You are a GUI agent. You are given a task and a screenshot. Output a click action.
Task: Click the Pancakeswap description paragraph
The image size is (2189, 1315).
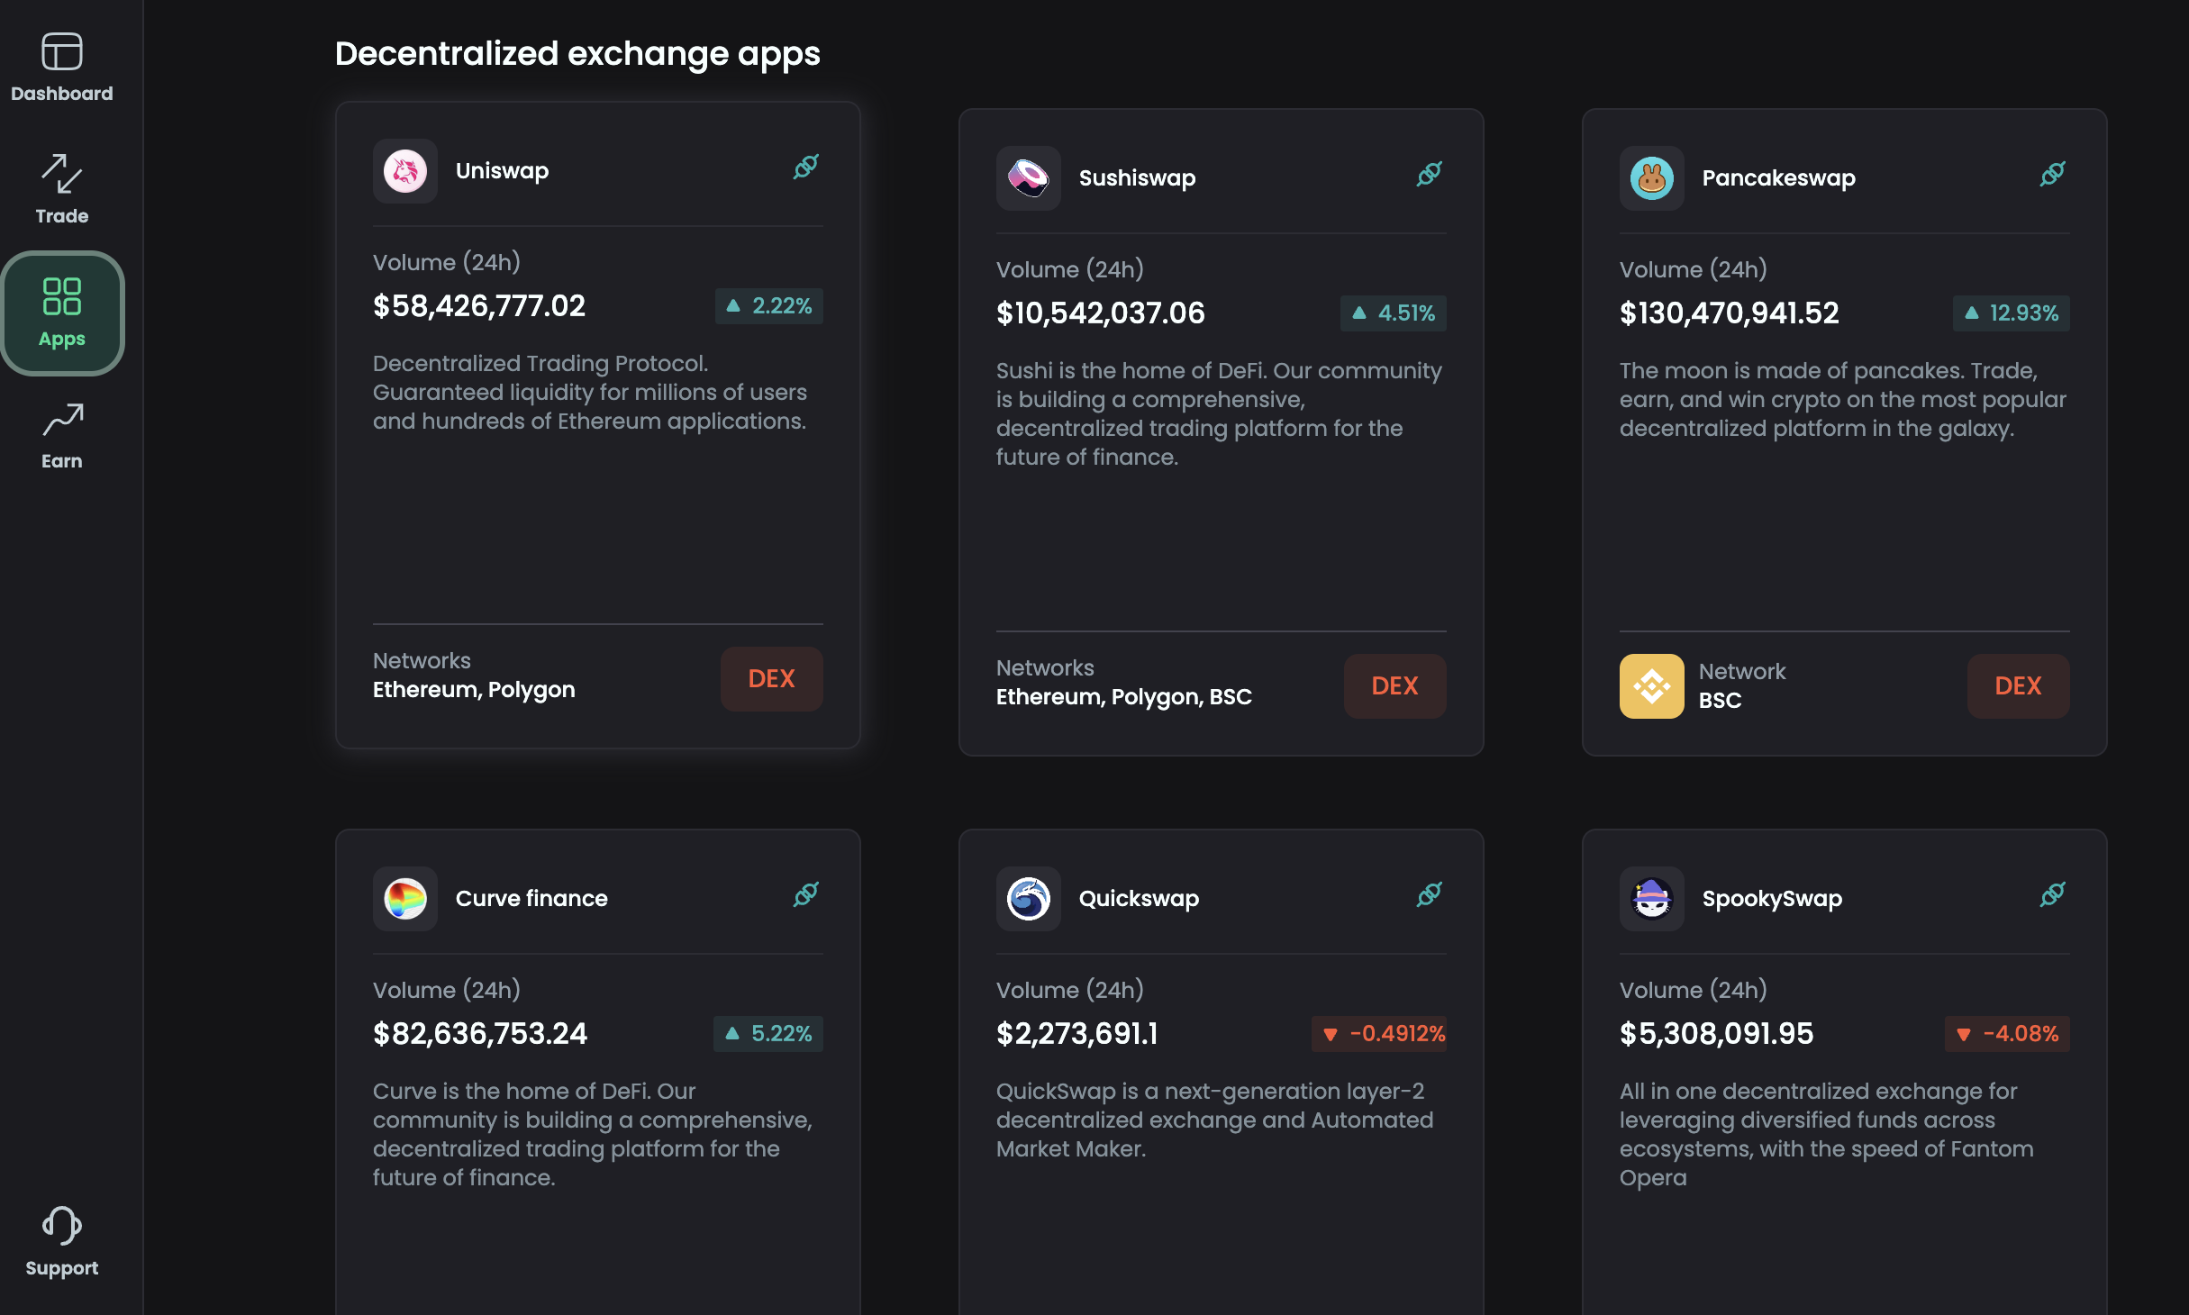pyautogui.click(x=1843, y=400)
